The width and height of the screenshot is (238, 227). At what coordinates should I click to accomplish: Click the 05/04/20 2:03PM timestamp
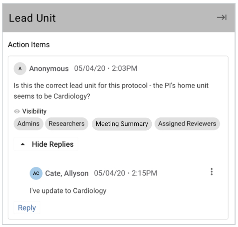(x=106, y=68)
